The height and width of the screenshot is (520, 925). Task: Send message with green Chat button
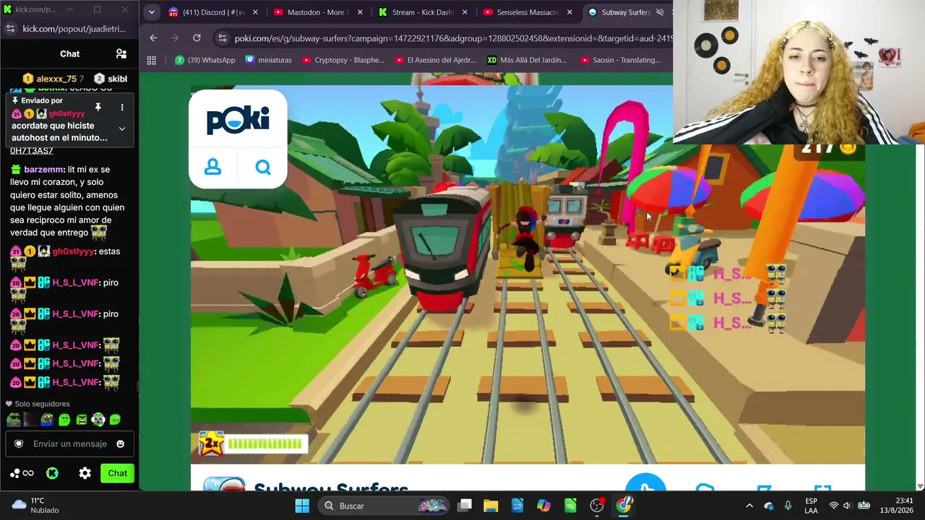point(117,473)
